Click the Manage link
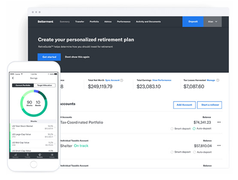 click(x=211, y=80)
